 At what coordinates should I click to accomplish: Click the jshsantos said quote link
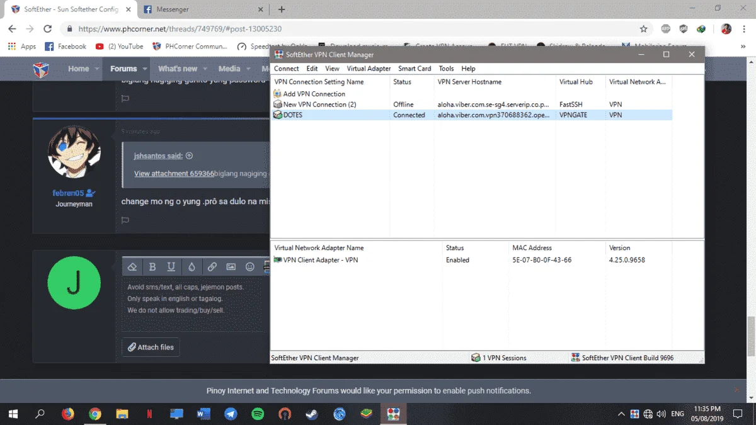[x=158, y=156]
